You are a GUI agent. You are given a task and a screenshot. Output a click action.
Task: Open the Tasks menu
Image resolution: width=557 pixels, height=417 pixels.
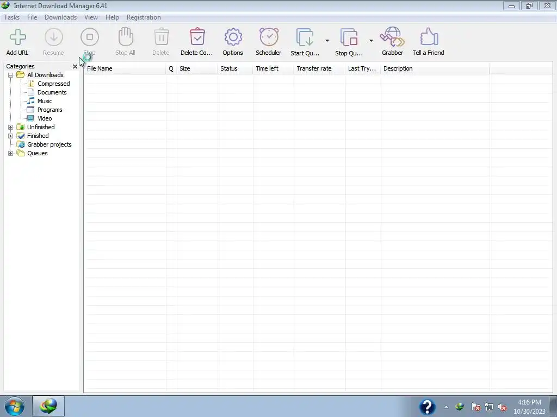(x=12, y=17)
